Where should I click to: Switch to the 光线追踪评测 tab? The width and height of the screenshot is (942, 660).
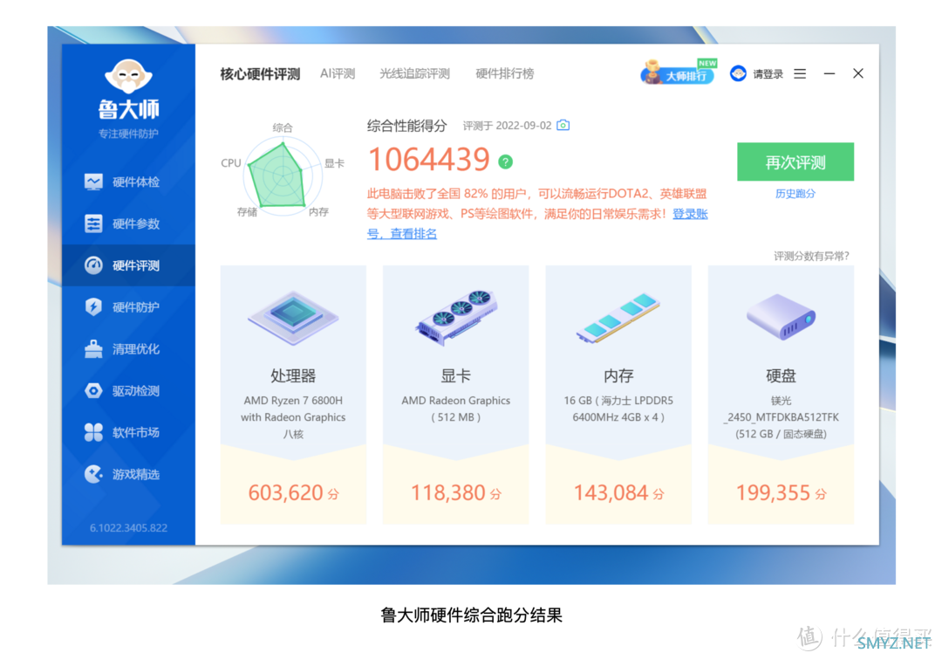(x=414, y=74)
